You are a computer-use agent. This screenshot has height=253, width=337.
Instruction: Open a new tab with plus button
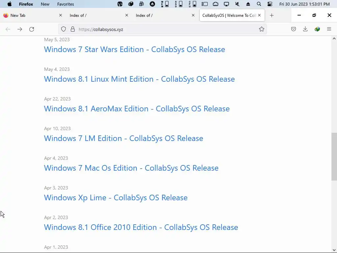[x=272, y=15]
